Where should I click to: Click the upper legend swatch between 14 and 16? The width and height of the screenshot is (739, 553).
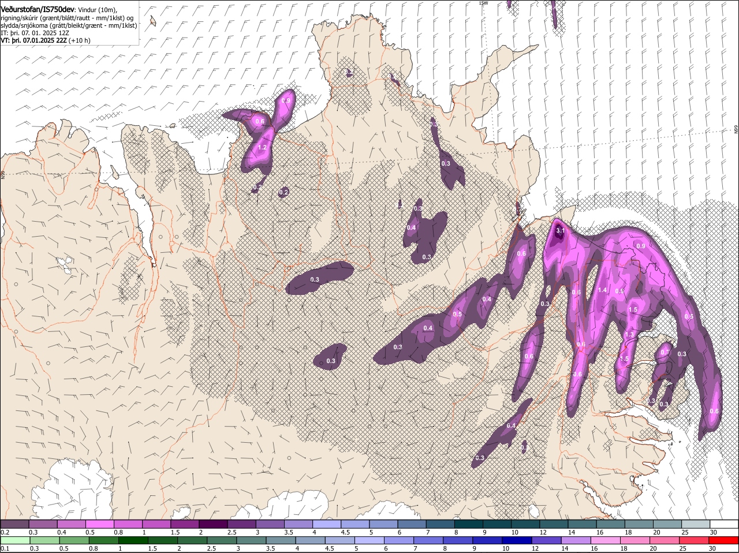coord(583,524)
